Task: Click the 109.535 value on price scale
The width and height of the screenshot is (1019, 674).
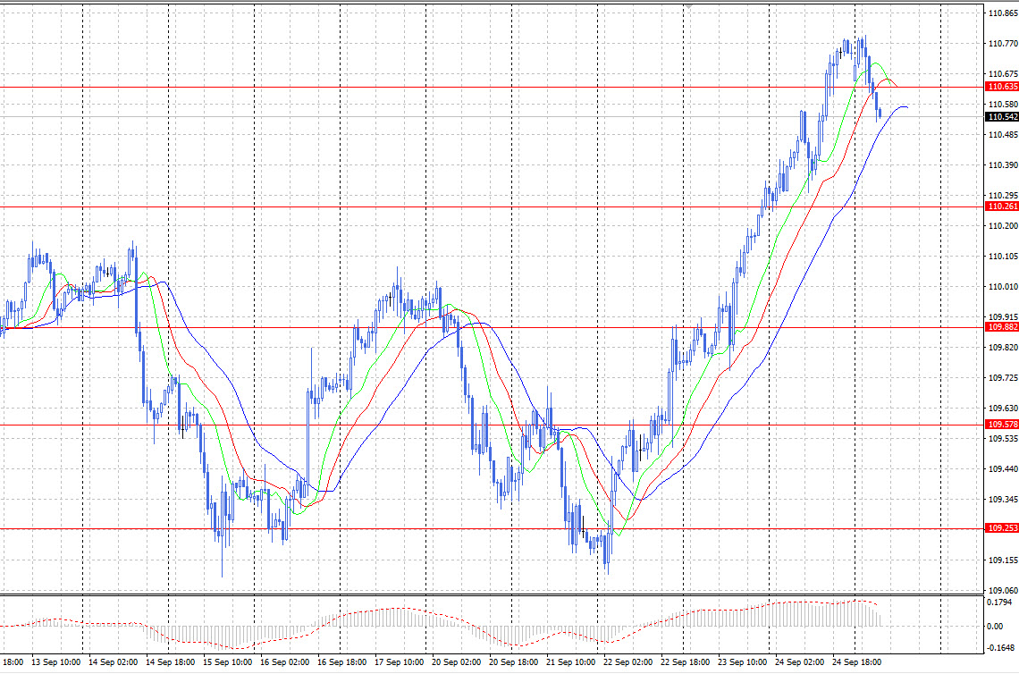Action: pyautogui.click(x=1003, y=439)
